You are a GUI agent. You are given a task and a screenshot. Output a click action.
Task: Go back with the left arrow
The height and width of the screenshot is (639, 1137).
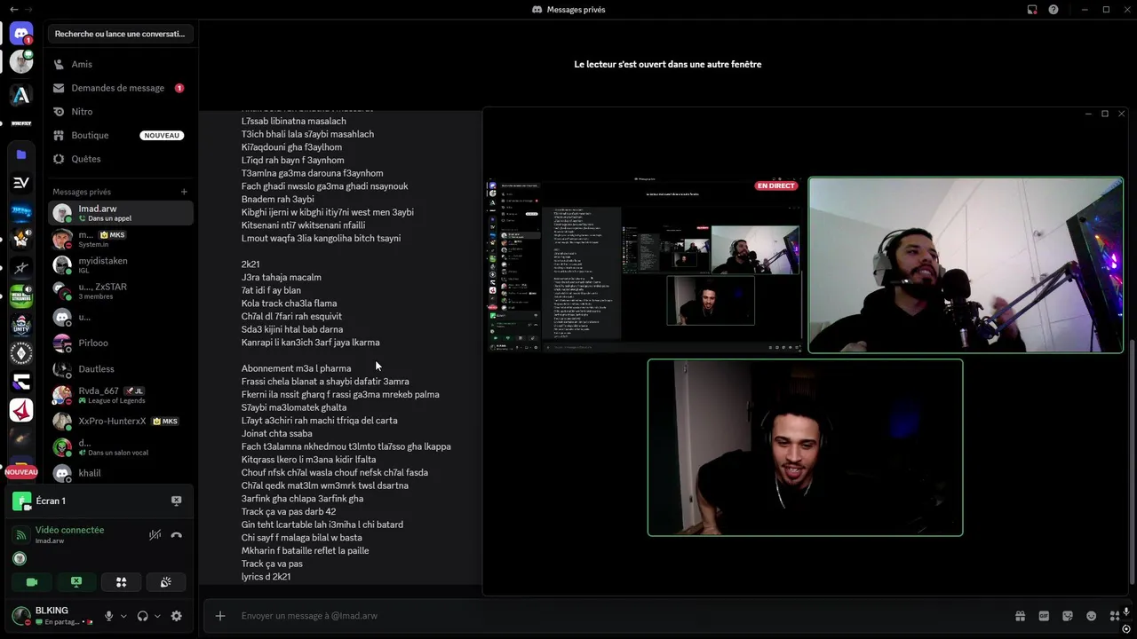click(x=13, y=9)
